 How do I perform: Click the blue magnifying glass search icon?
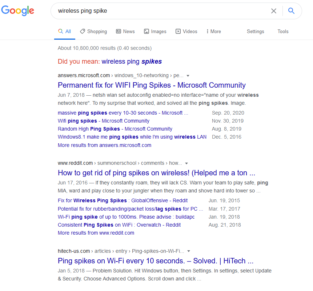291,11
